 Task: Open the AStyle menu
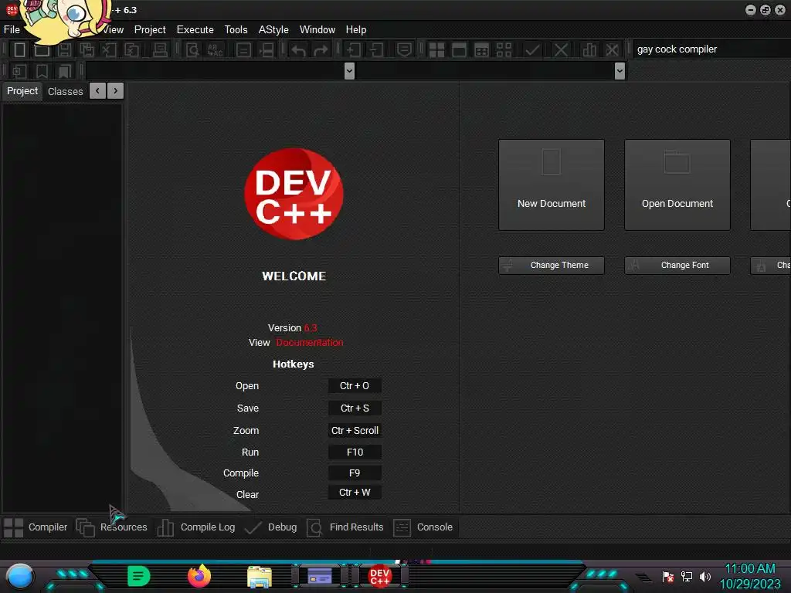(273, 30)
